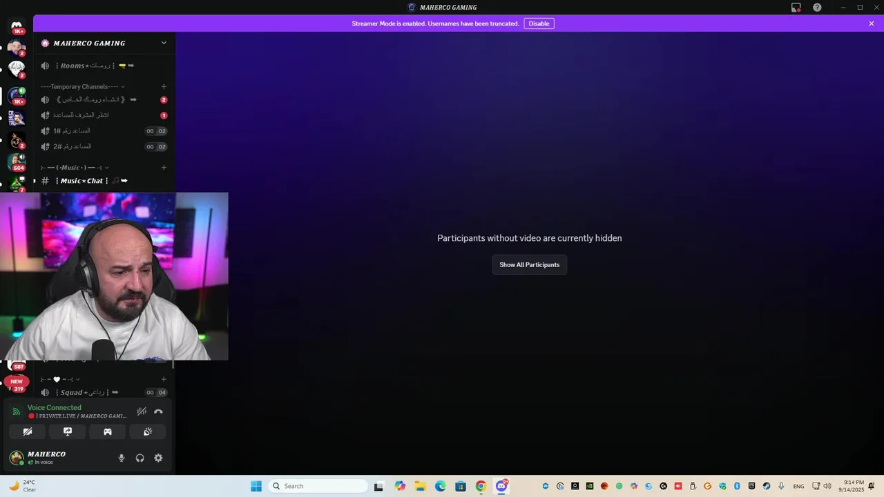Join the stage channel with badge 1
The width and height of the screenshot is (884, 497).
(104, 115)
